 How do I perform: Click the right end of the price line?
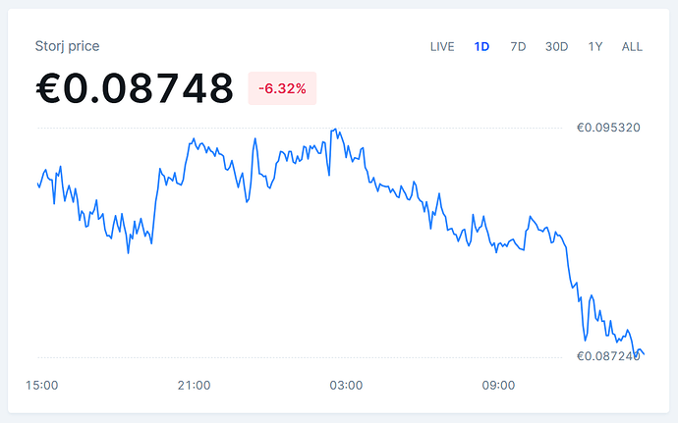tap(644, 354)
